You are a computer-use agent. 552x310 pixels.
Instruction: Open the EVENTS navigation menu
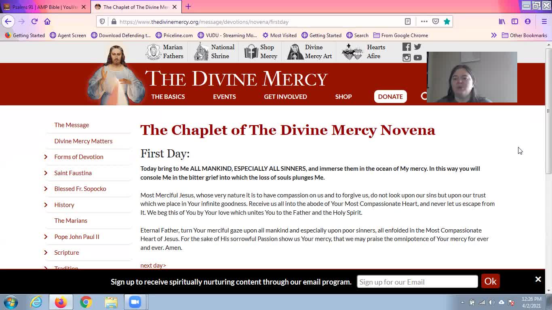point(224,96)
